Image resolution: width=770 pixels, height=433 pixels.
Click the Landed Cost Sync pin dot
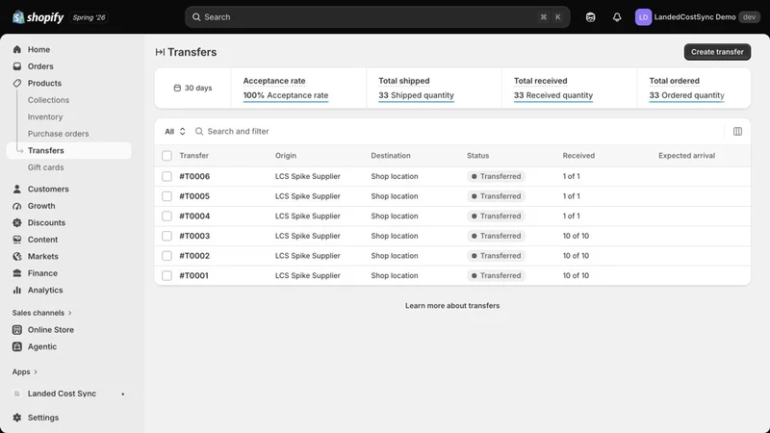coord(123,394)
